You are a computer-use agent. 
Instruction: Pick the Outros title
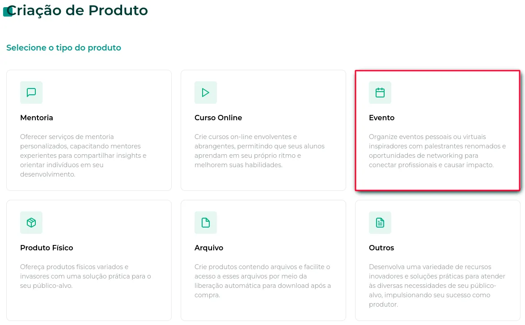pyautogui.click(x=381, y=248)
